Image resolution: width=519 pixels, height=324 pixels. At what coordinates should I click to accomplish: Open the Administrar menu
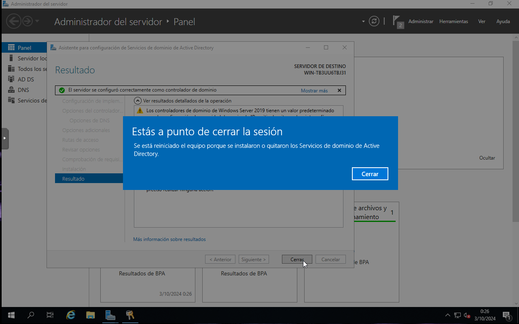click(x=421, y=21)
